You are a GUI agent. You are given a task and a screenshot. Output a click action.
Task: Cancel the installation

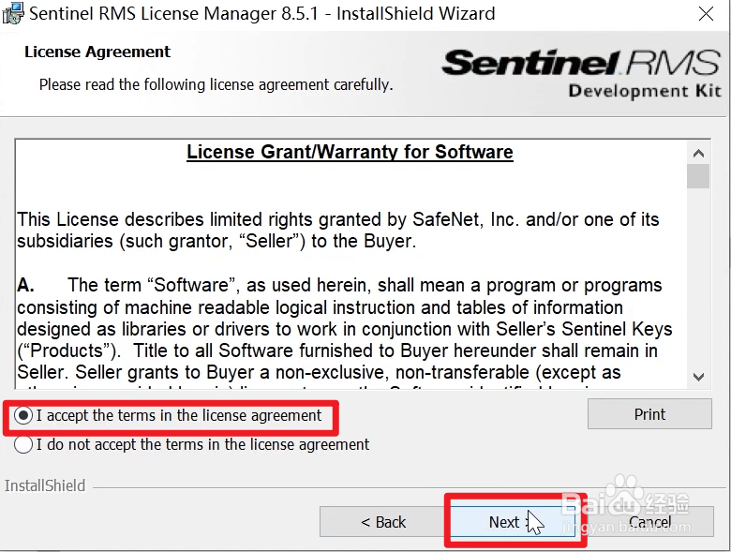pos(649,522)
